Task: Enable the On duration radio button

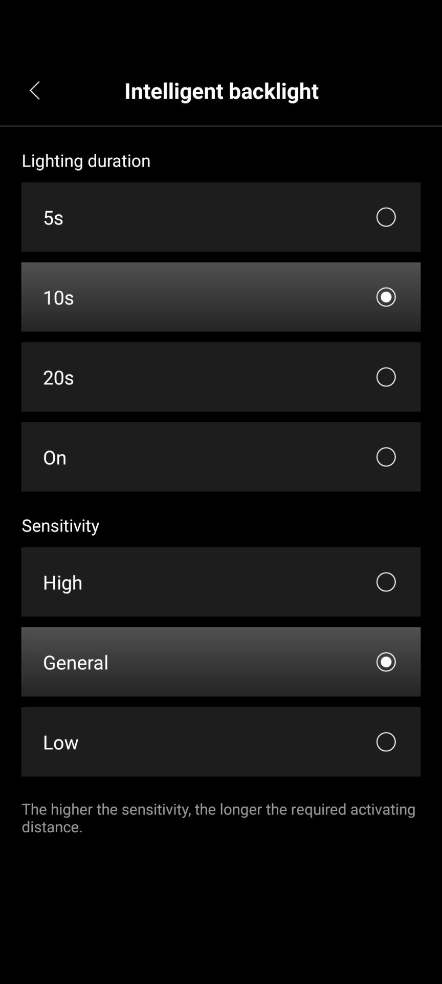Action: (386, 457)
